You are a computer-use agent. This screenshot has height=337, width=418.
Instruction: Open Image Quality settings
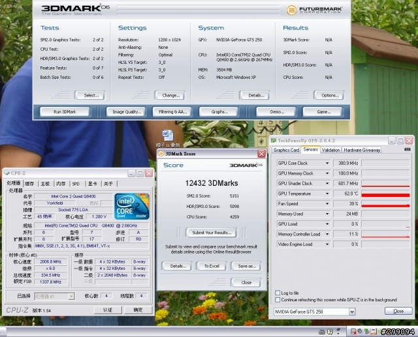pyautogui.click(x=126, y=112)
